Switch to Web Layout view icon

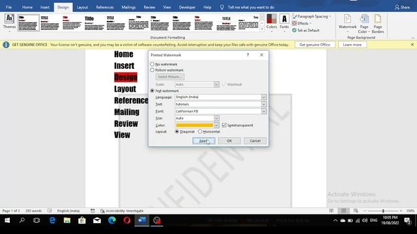point(356,211)
